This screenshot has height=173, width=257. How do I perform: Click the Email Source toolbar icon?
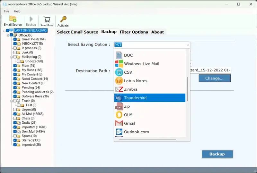[13, 20]
